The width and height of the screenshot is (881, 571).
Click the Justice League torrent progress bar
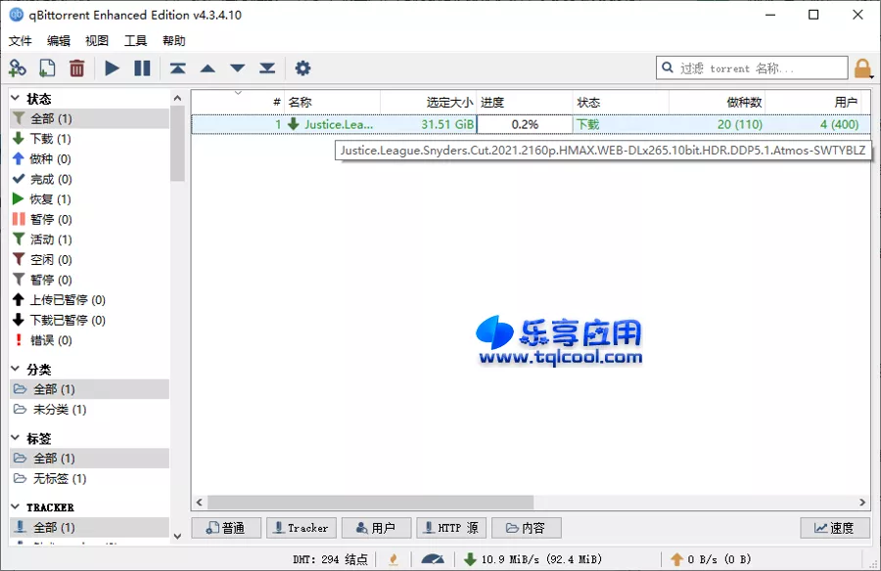click(525, 124)
